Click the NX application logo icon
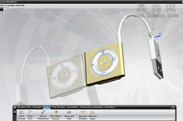 point(15,107)
